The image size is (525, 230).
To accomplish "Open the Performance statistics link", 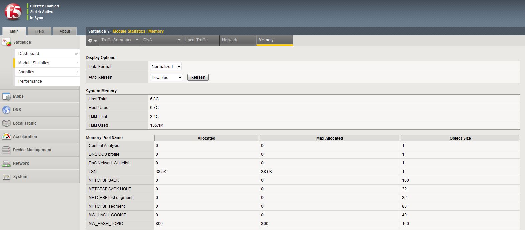I will [30, 81].
